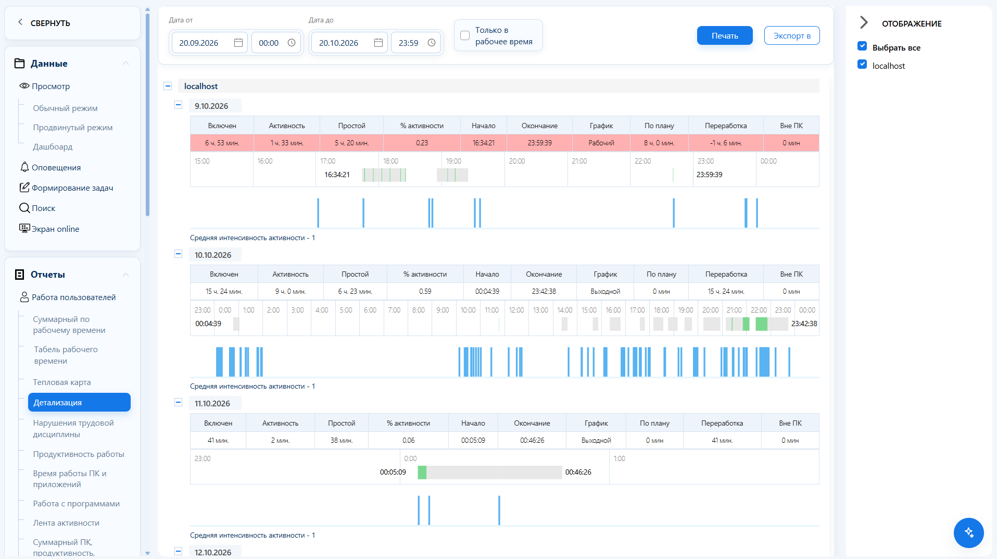
Task: Open Табель рабочего времени report
Action: point(66,355)
